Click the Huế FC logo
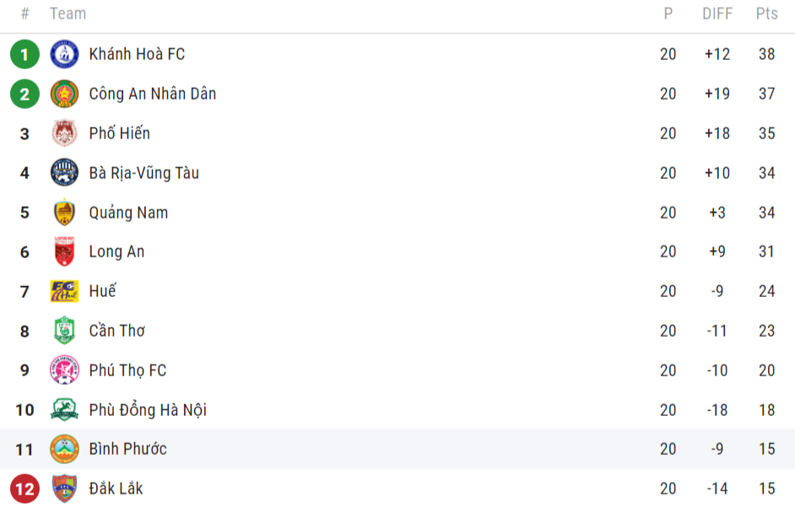This screenshot has width=795, height=518. click(64, 291)
